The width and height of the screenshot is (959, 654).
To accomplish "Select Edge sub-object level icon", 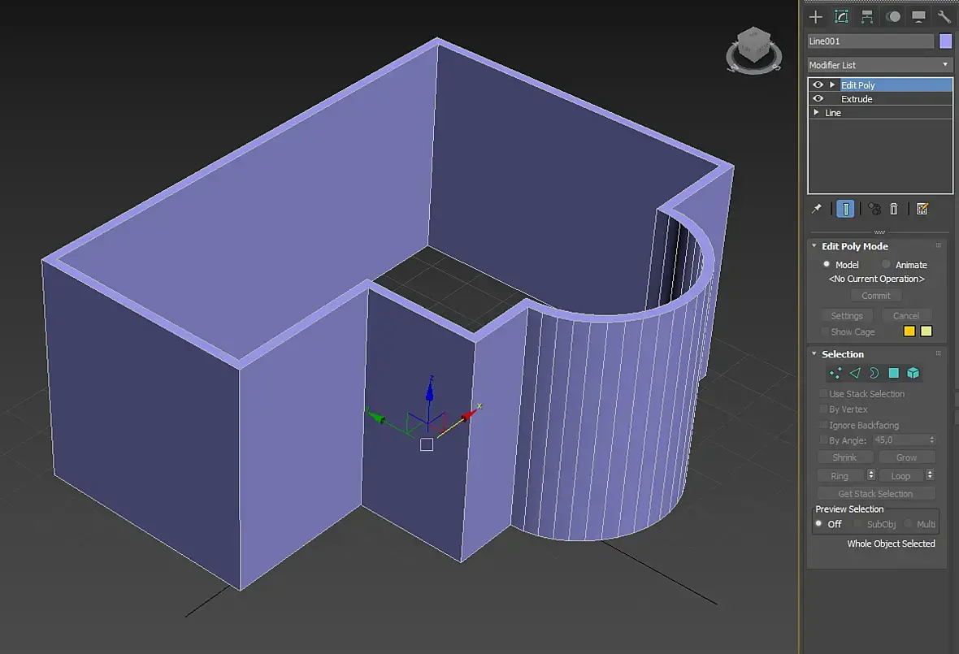I will (x=855, y=373).
